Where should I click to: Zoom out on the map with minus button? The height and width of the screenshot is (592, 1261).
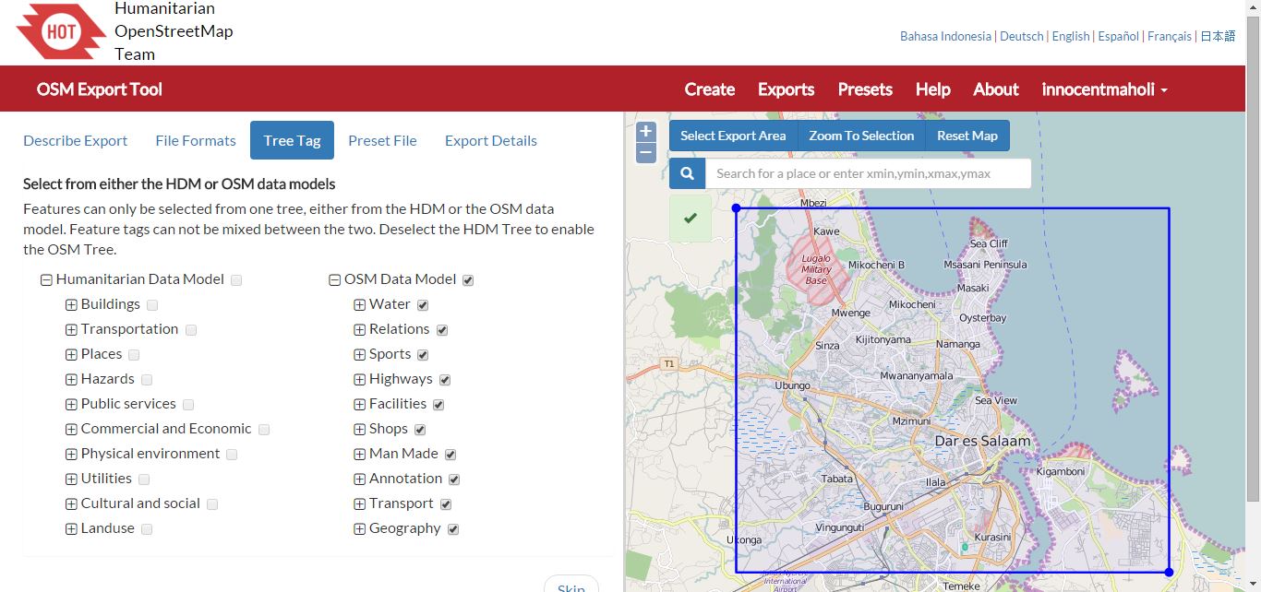(646, 152)
